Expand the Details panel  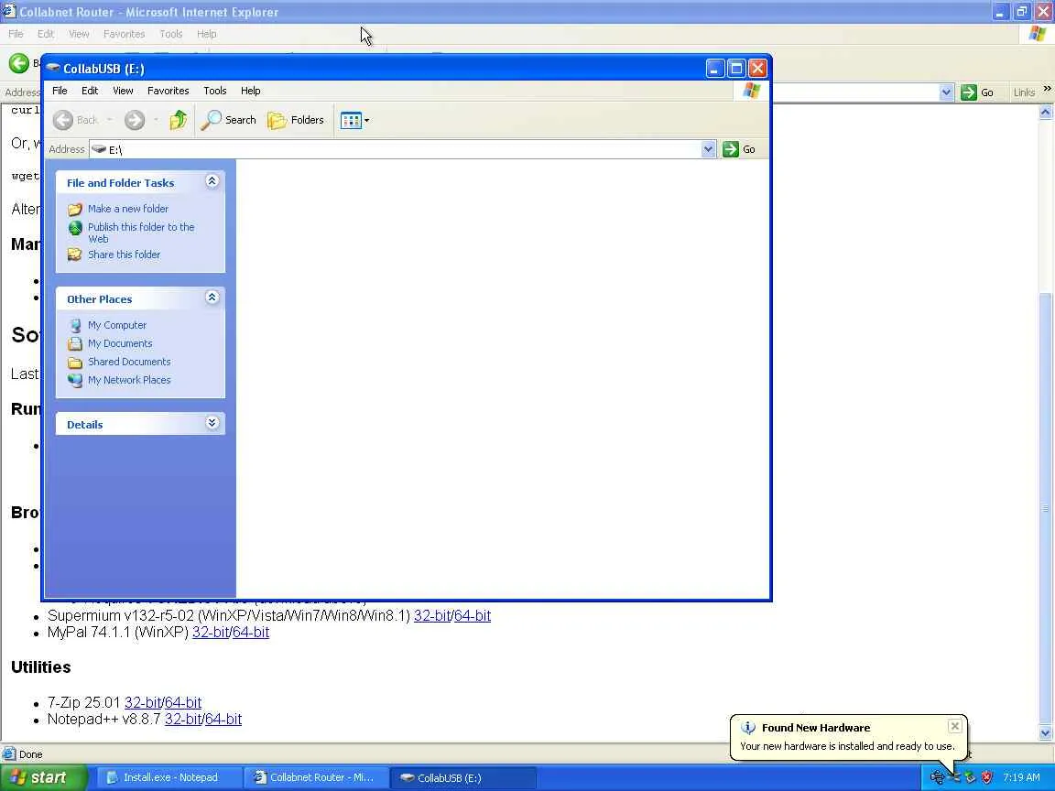tap(212, 423)
